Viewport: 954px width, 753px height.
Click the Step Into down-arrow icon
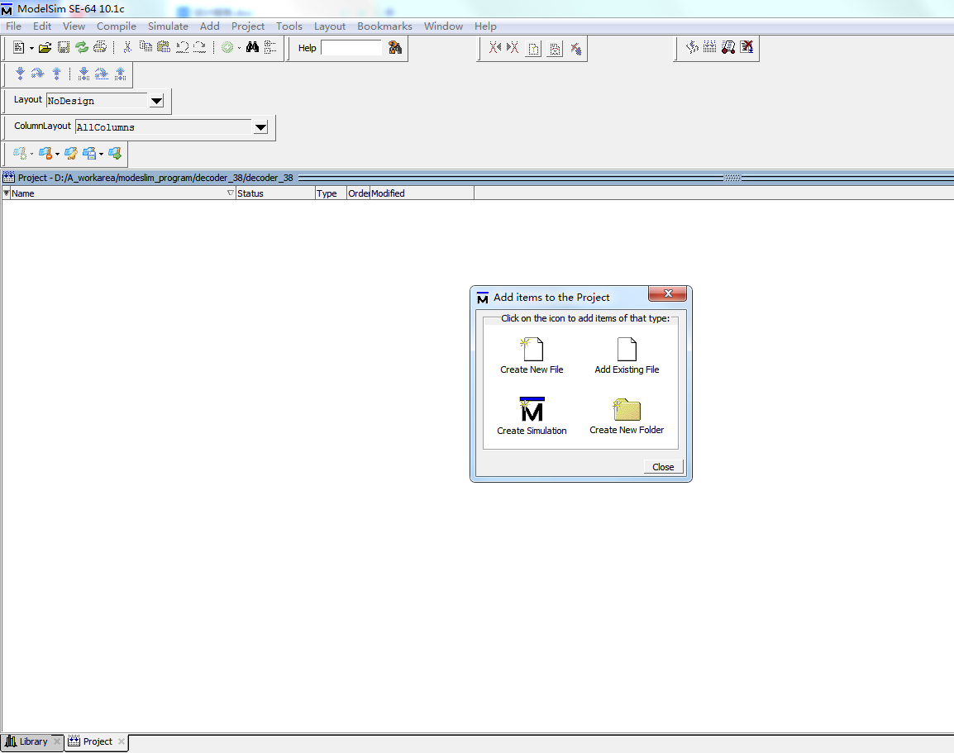click(x=20, y=74)
